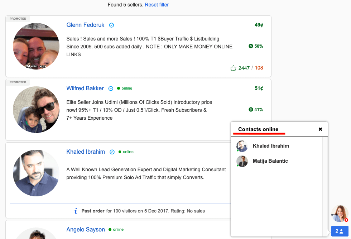The width and height of the screenshot is (351, 239).
Task: Click Wilfred Bakker's profile photo
Action: pyautogui.click(x=36, y=110)
